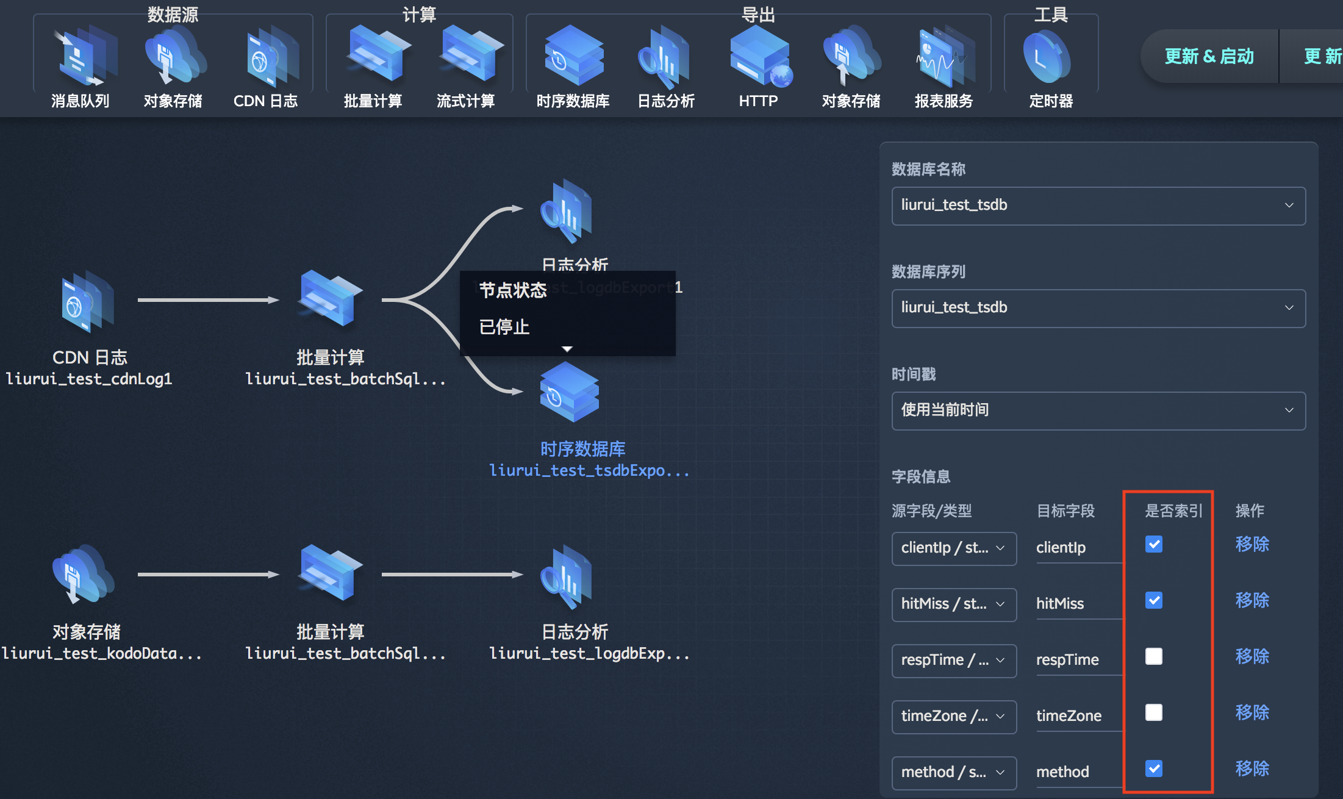Screen dimensions: 1343x799
Task: Choose the 对象存储 export tool icon
Action: coord(851,56)
